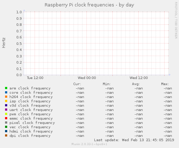Click the '0.0' y-axis value
This screenshot has height=148, width=179.
[19, 75]
